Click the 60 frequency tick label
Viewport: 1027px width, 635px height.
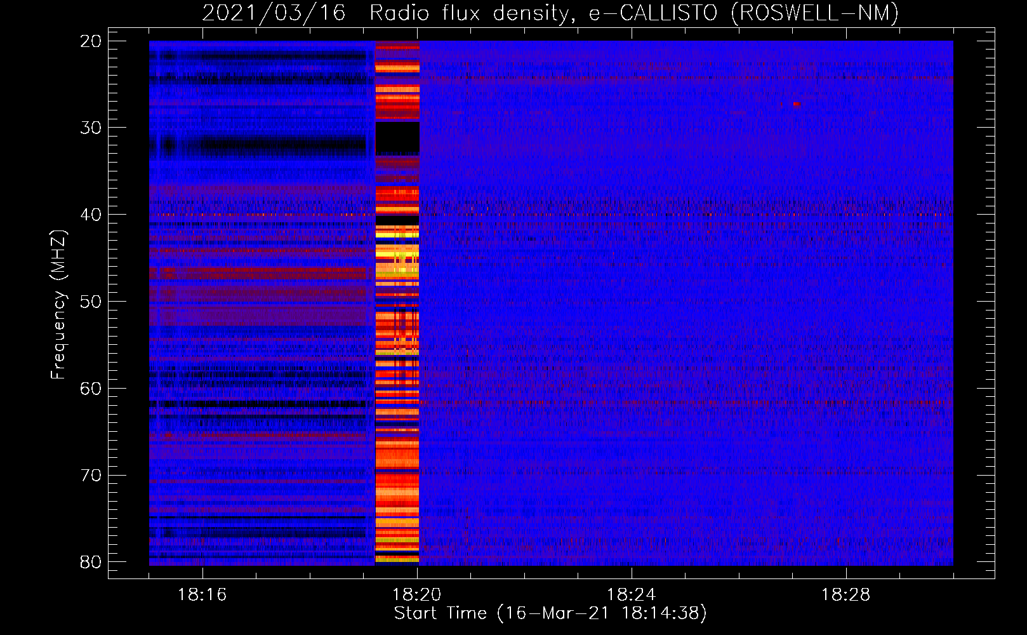coord(90,389)
